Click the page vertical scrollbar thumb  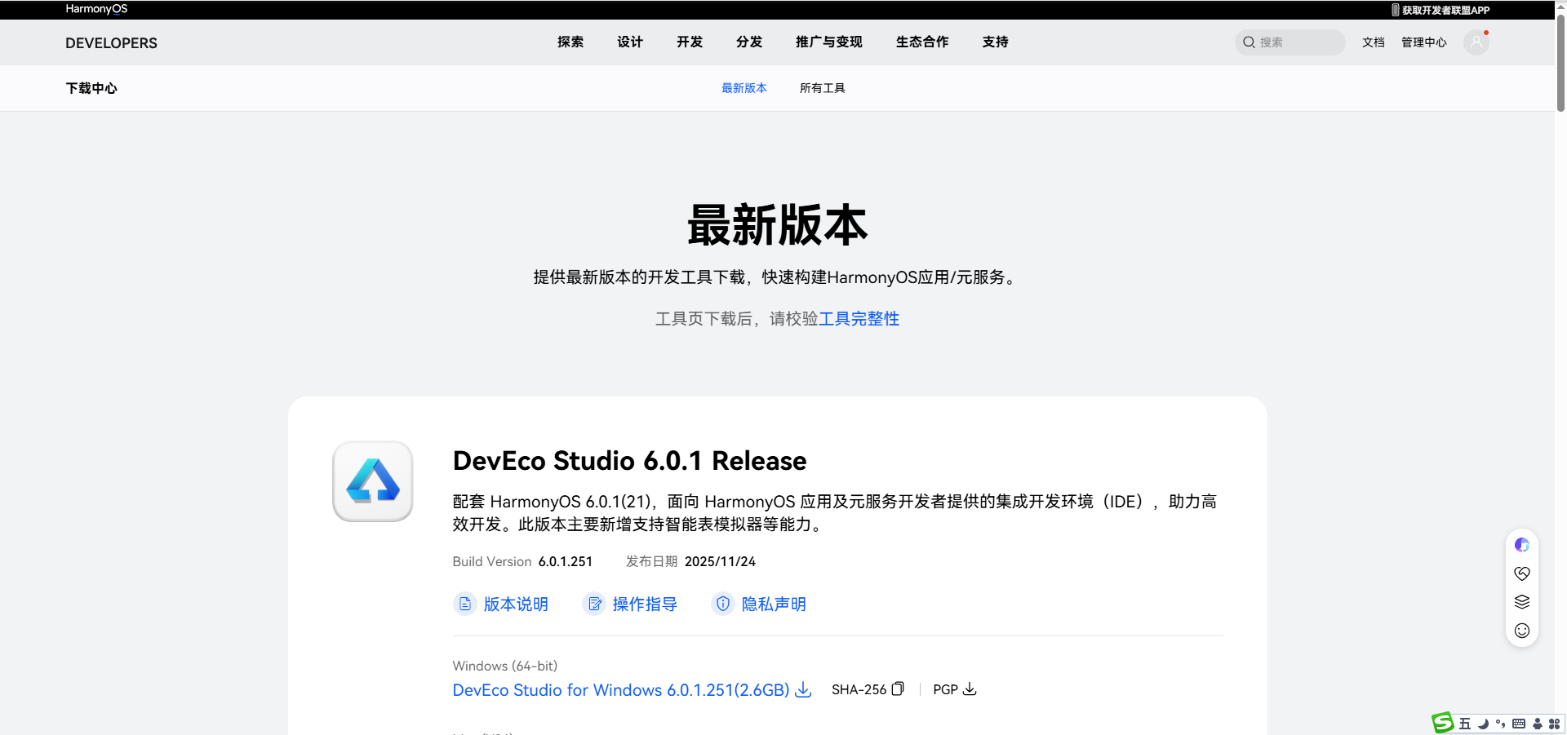[1560, 61]
